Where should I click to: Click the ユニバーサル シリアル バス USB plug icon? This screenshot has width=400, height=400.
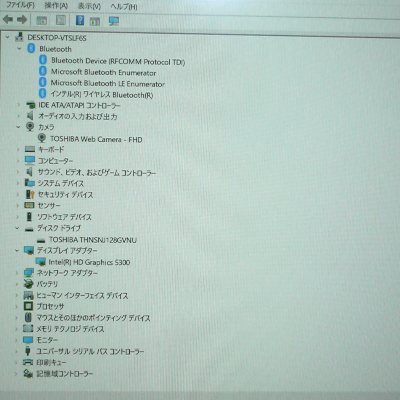pyautogui.click(x=28, y=351)
